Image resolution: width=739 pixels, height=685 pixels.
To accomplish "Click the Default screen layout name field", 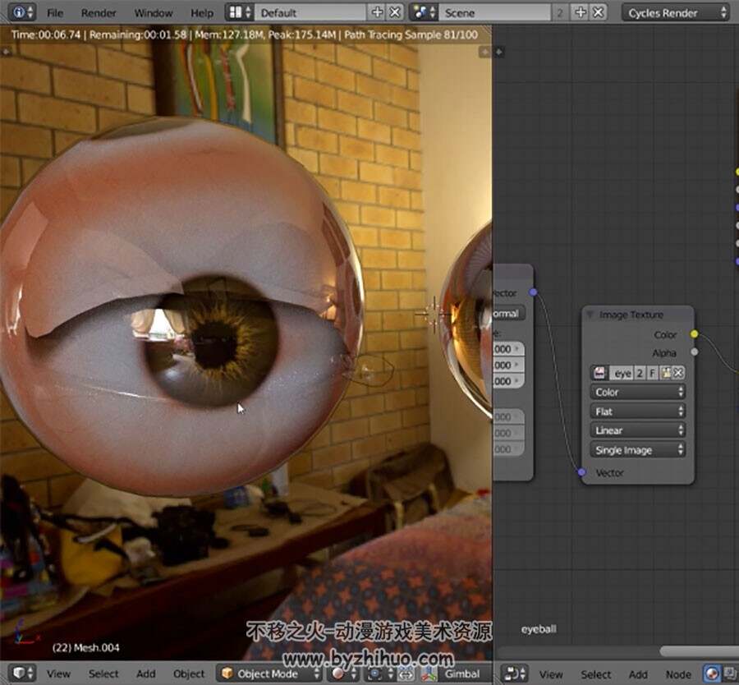I will [x=310, y=12].
